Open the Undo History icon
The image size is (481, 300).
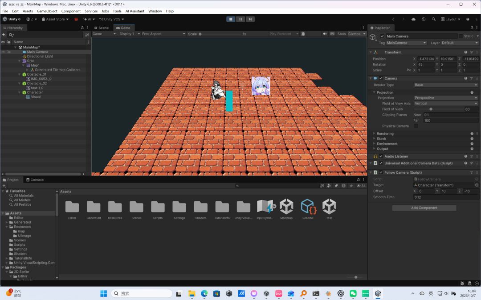[x=424, y=19]
